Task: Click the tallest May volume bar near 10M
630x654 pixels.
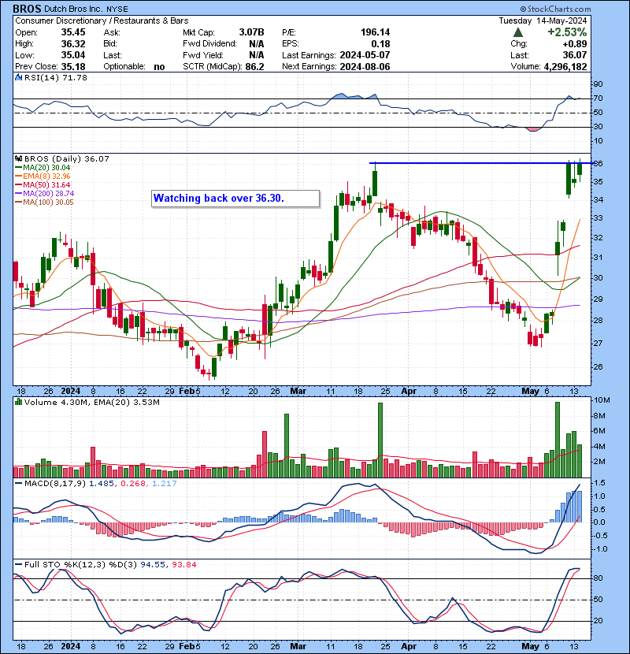Action: coord(558,440)
